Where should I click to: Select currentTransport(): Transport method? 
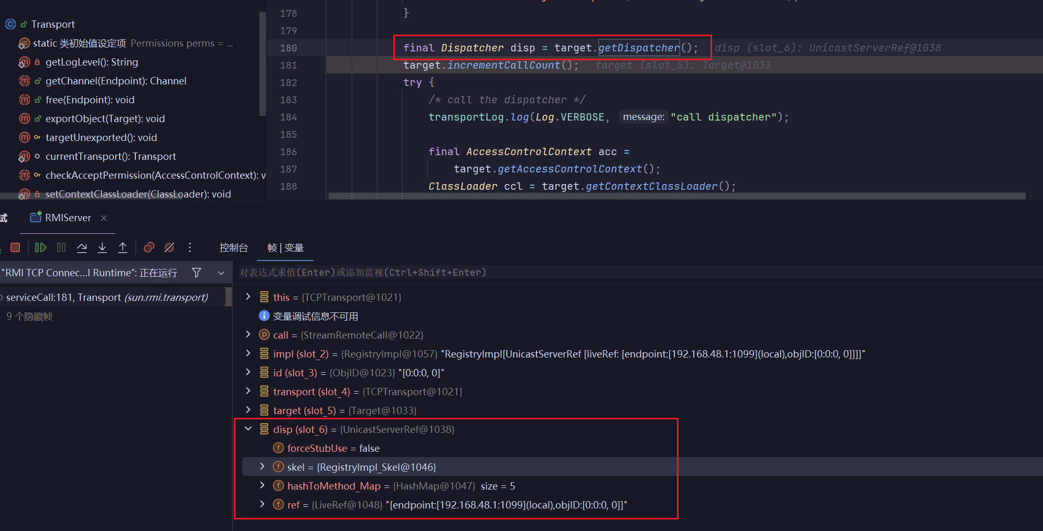point(111,156)
